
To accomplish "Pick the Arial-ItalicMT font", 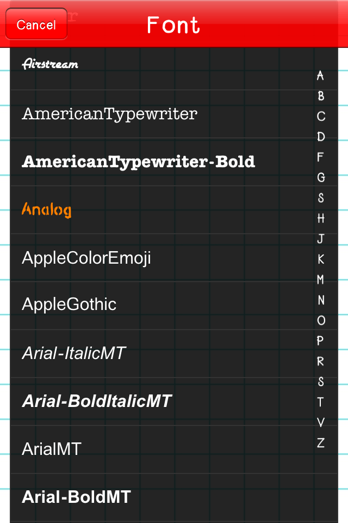I will tap(74, 353).
